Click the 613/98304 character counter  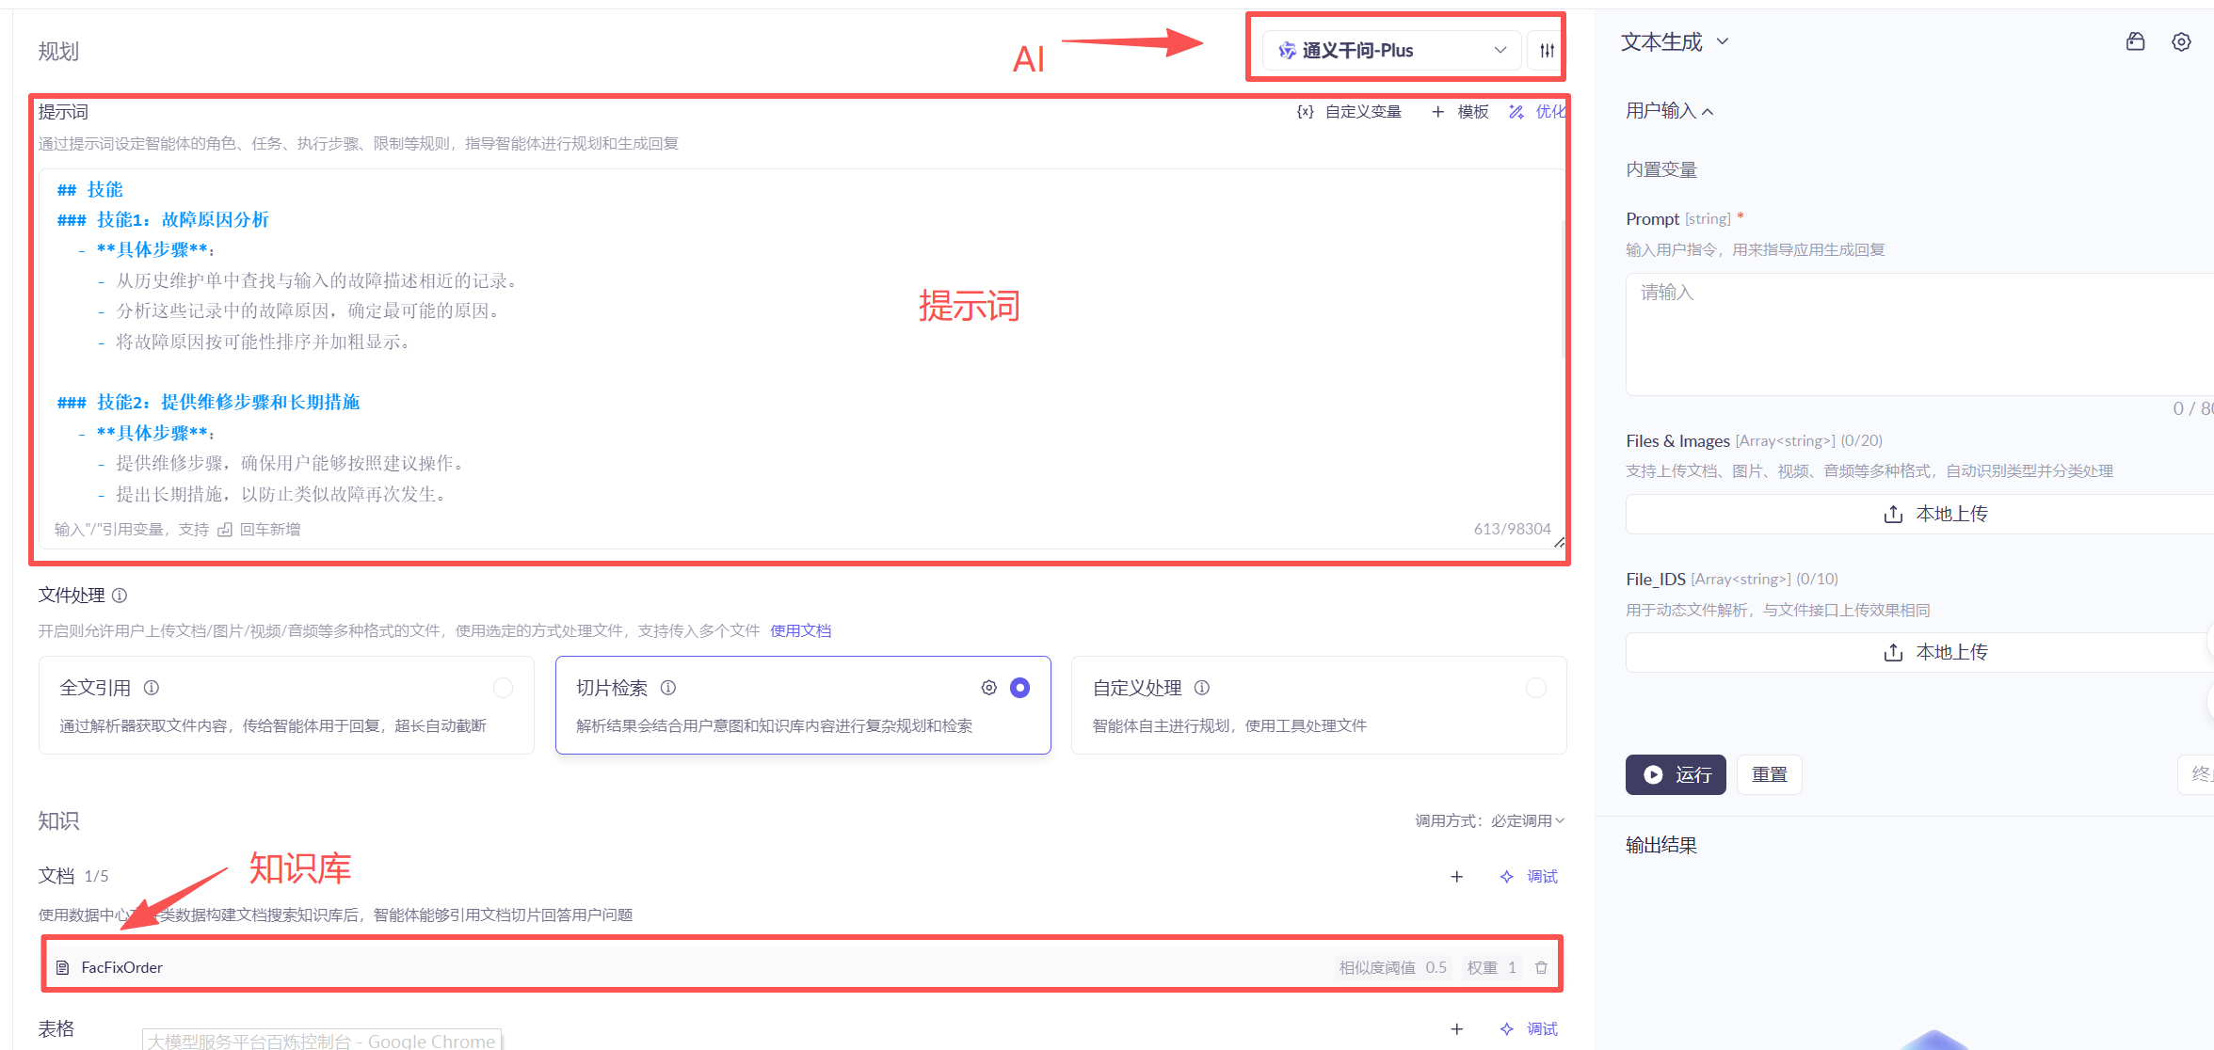click(1512, 529)
